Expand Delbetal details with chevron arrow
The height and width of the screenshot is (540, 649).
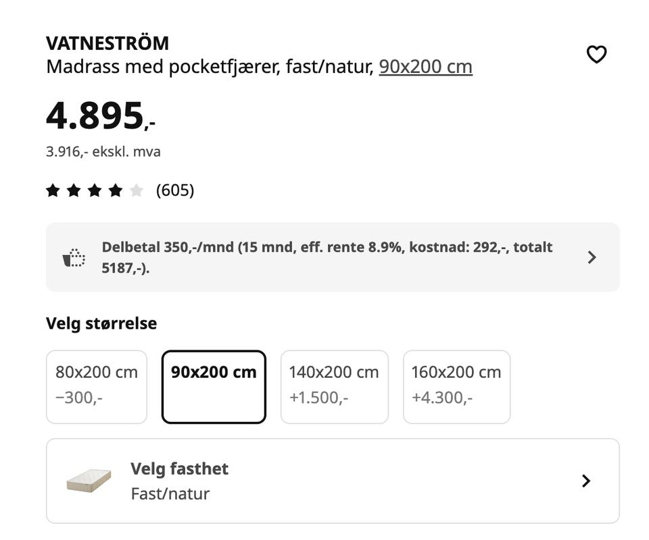(592, 257)
